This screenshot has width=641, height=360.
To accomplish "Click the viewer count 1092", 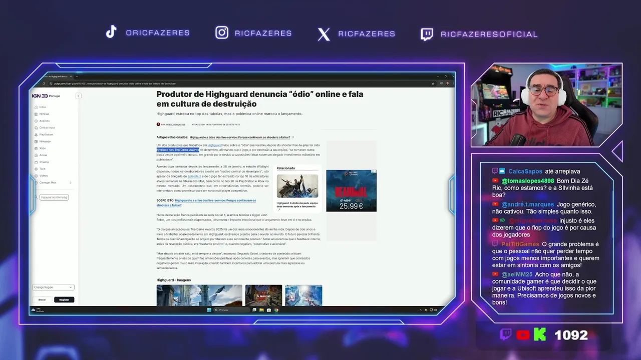I will click(x=571, y=335).
